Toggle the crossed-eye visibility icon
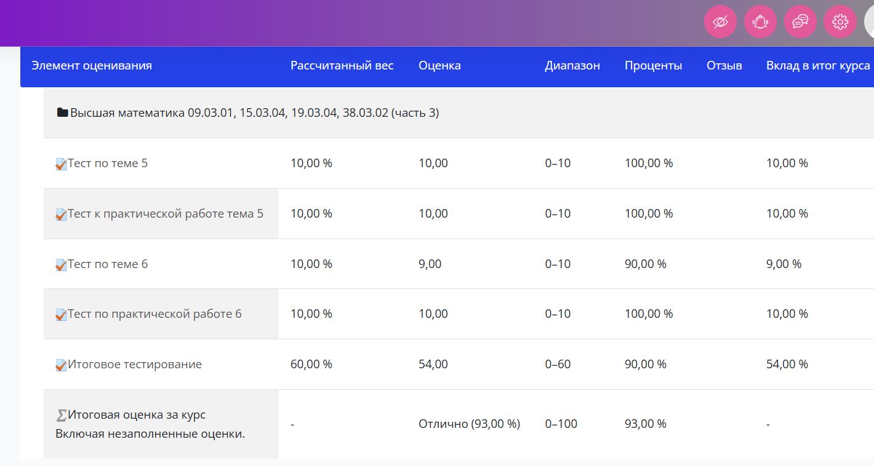 [720, 22]
